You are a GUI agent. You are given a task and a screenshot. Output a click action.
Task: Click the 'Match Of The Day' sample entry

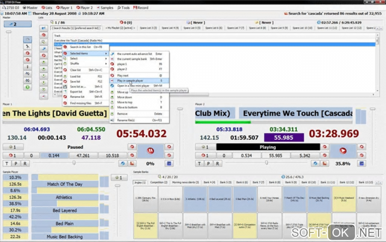(64, 184)
